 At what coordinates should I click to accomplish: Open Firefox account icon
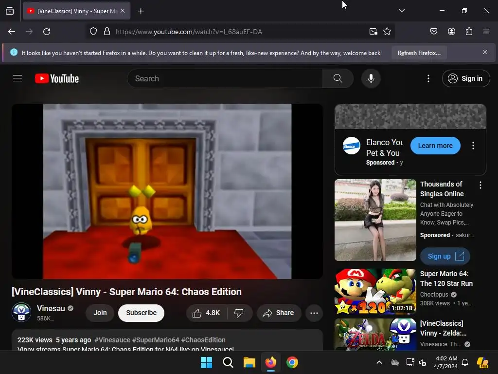tap(451, 31)
